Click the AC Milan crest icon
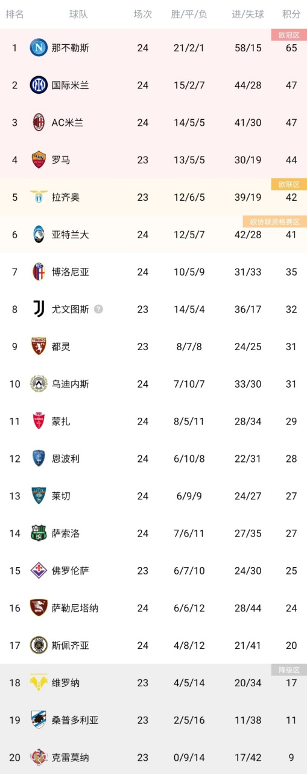 [x=39, y=122]
